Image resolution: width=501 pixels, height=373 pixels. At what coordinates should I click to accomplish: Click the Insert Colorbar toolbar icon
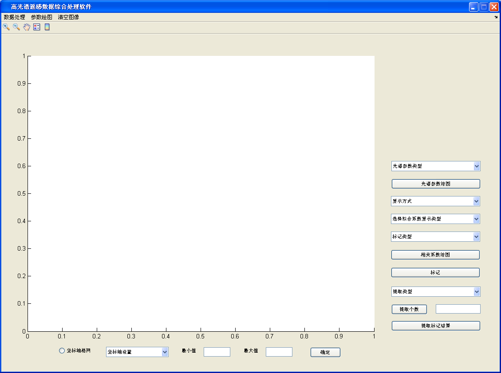coord(47,27)
